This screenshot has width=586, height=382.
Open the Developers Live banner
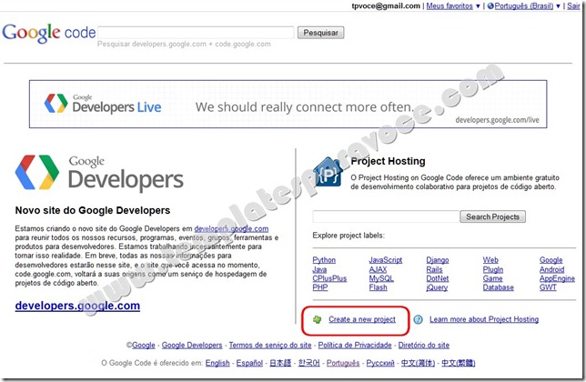click(288, 105)
